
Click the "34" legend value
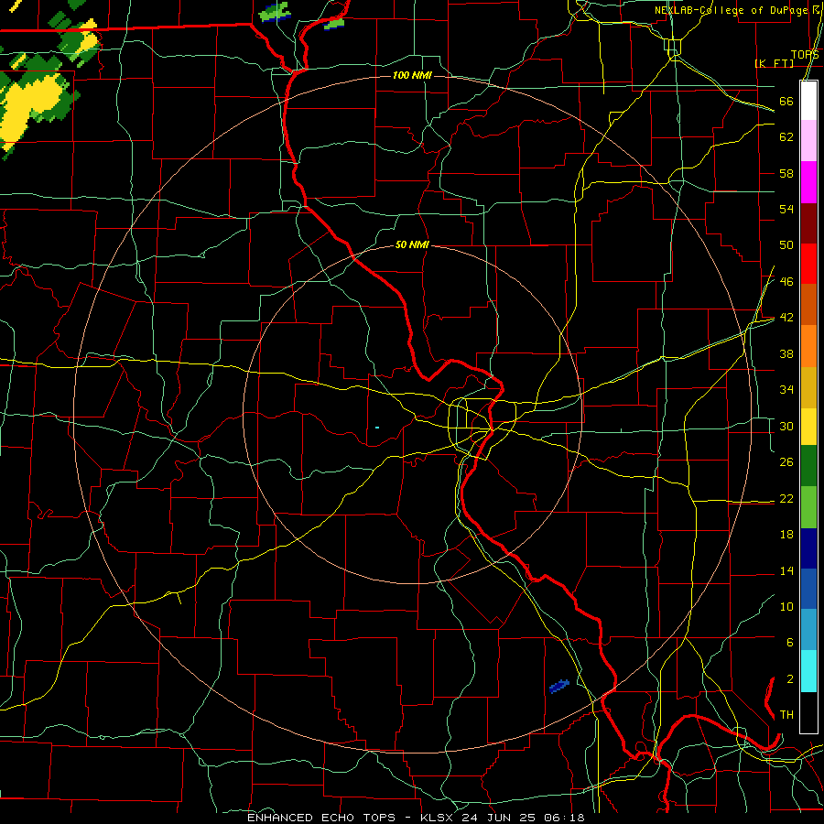(786, 390)
